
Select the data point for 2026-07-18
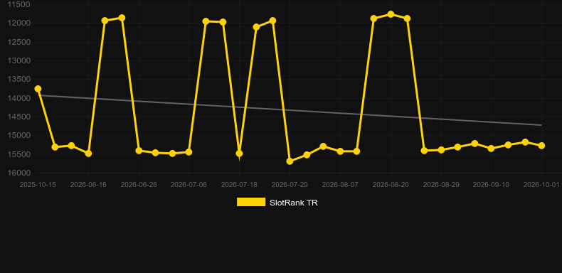[239, 154]
